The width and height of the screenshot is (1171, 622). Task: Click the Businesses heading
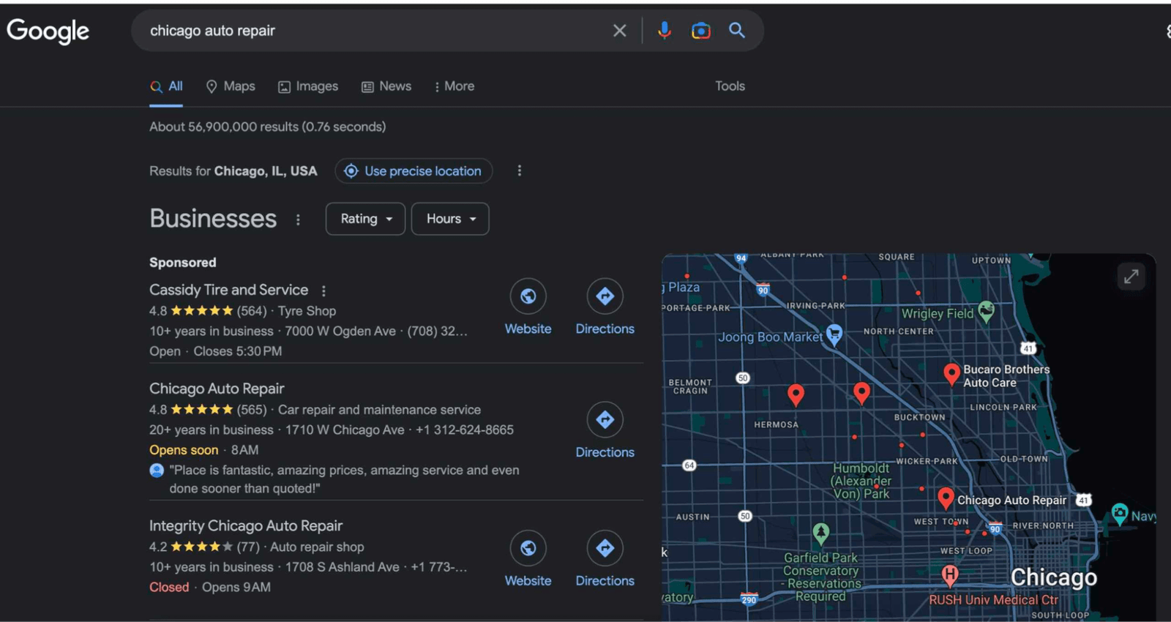coord(213,219)
